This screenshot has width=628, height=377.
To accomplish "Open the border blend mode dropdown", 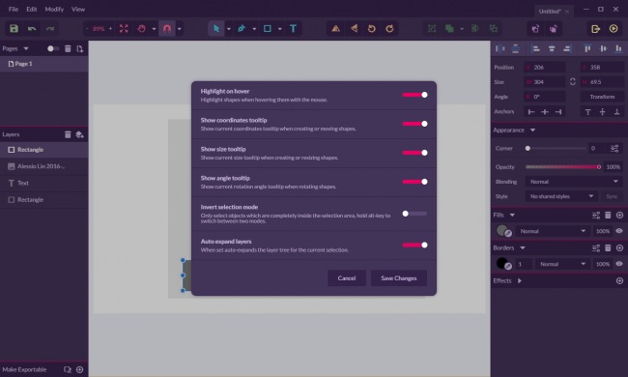I will pyautogui.click(x=562, y=264).
